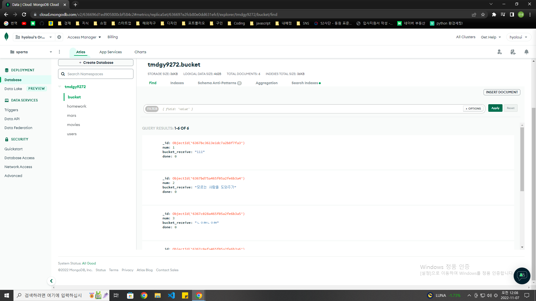Expand query OPTIONS
The height and width of the screenshot is (301, 536).
coord(473,109)
